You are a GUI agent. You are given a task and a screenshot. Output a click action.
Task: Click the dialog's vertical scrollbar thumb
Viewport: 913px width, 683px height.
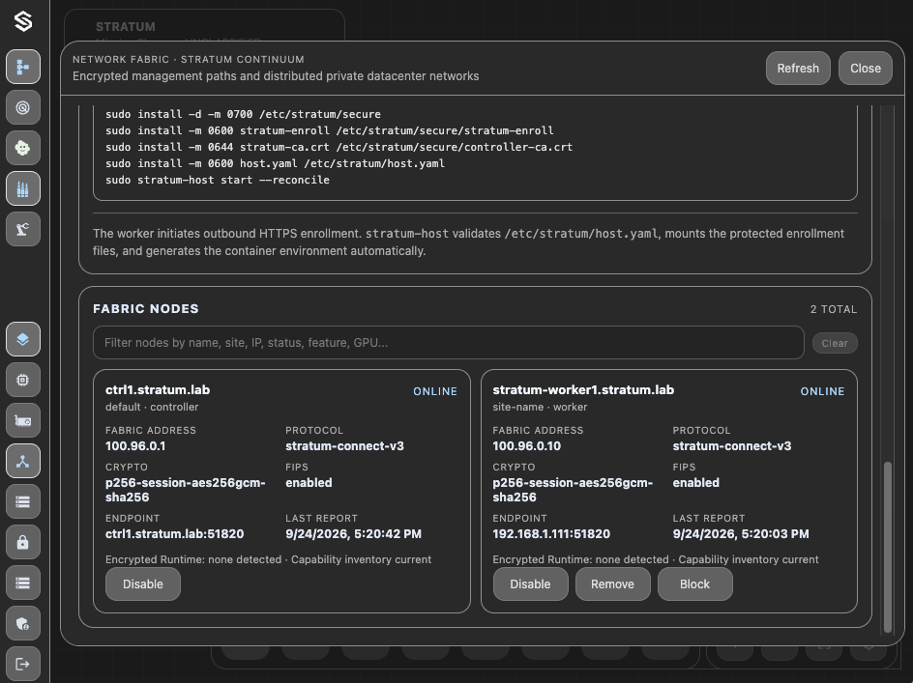click(x=888, y=547)
